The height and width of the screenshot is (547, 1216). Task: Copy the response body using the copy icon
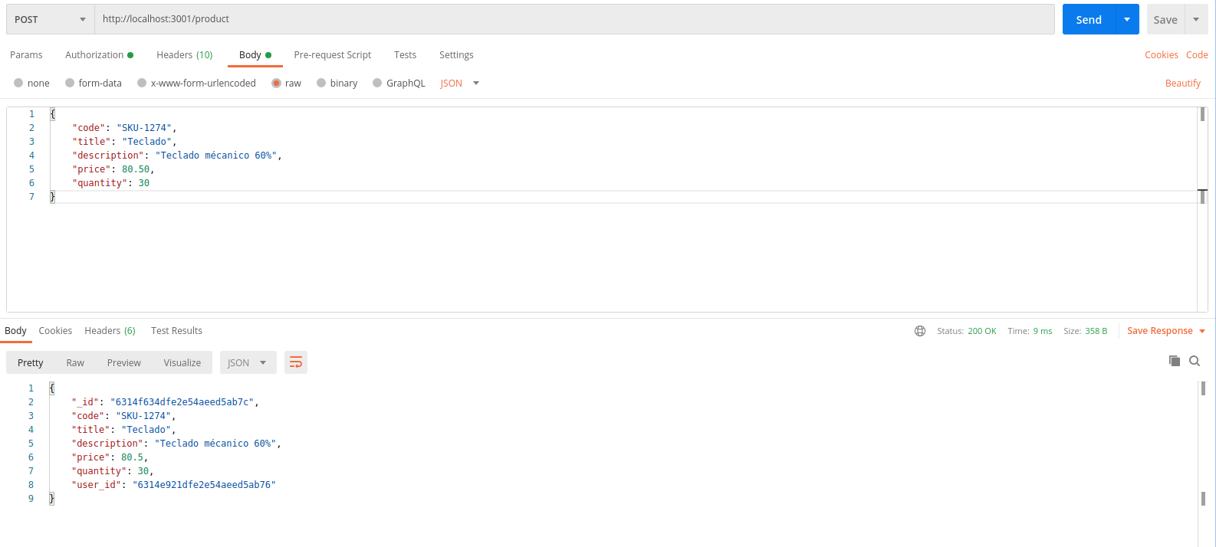tap(1174, 361)
